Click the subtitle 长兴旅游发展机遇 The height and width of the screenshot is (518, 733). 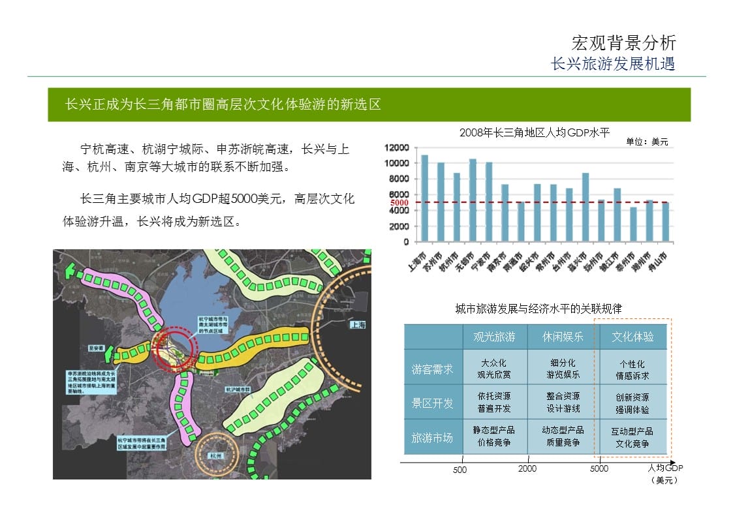click(x=613, y=63)
